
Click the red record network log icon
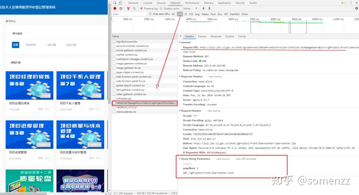tap(115, 8)
